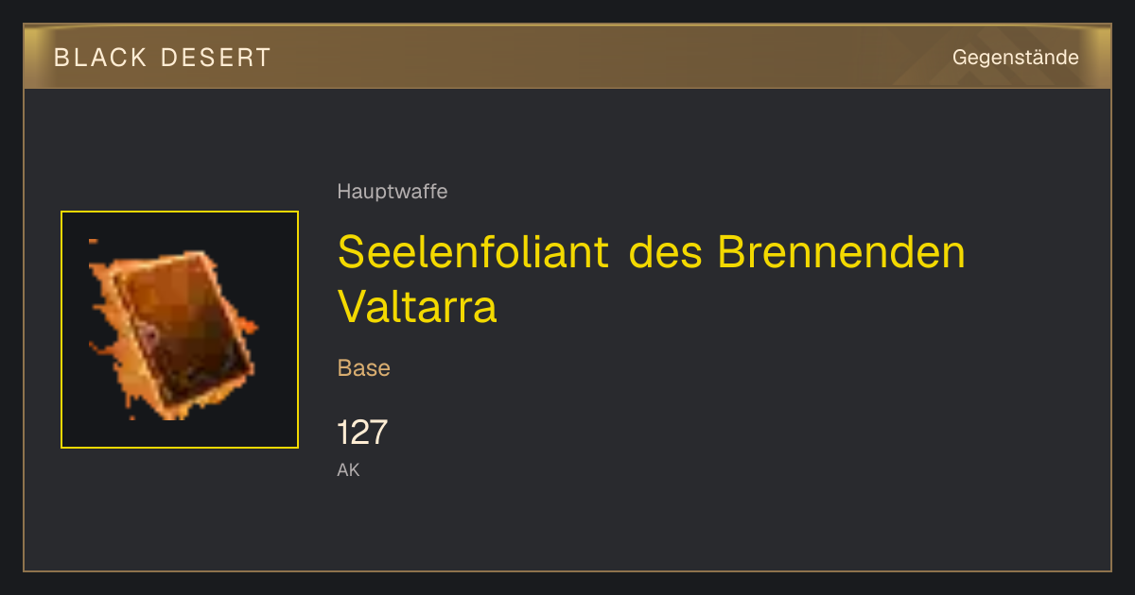This screenshot has height=595, width=1135.
Task: Click the word DESERT in the header
Action: [217, 58]
